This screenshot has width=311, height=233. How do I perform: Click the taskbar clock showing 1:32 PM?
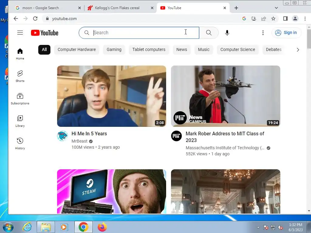click(x=296, y=227)
